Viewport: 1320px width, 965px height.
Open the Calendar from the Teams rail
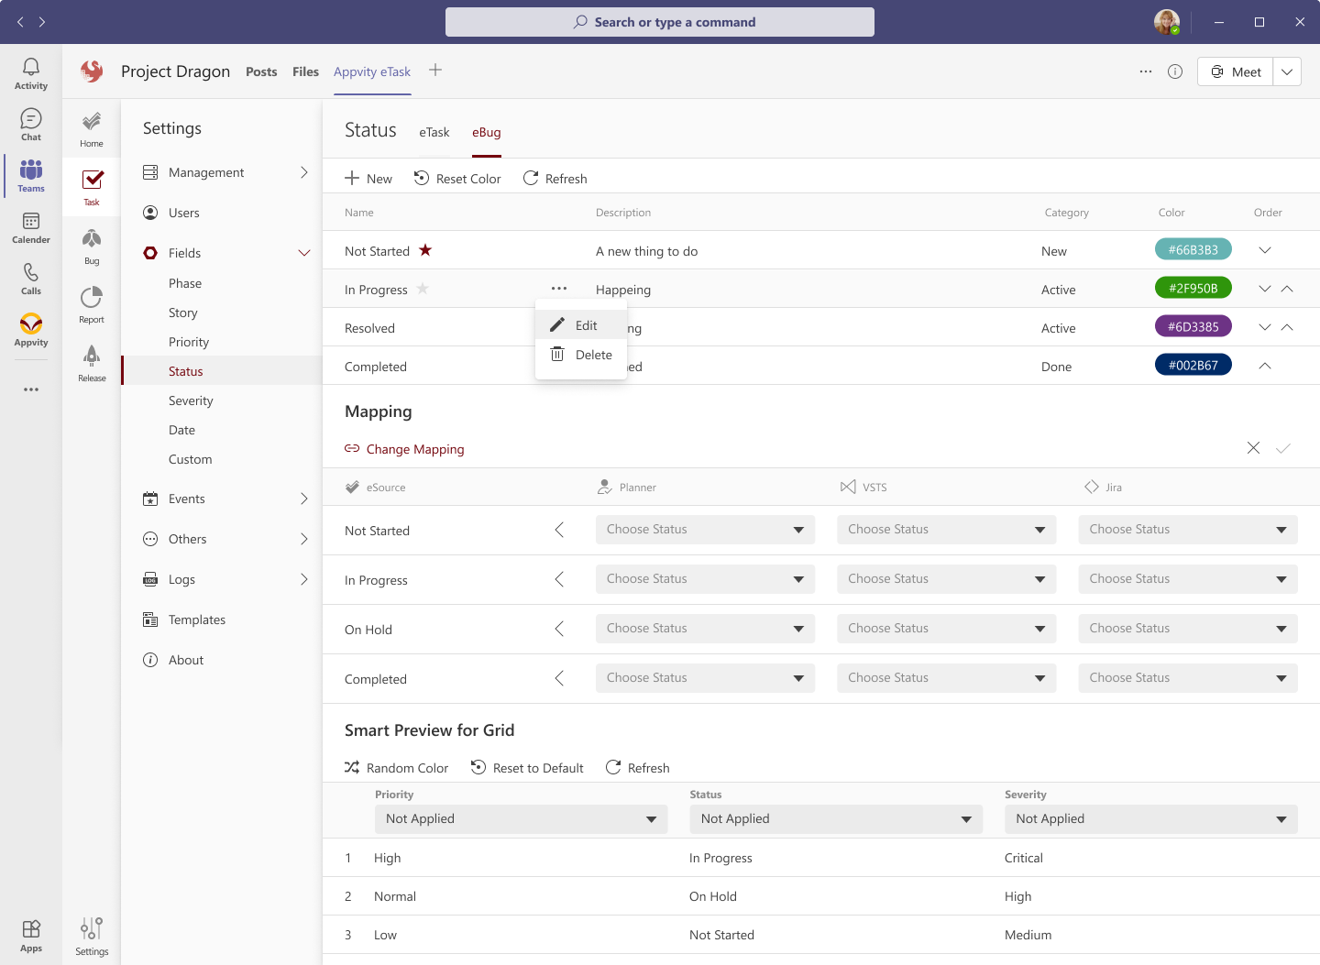point(30,228)
